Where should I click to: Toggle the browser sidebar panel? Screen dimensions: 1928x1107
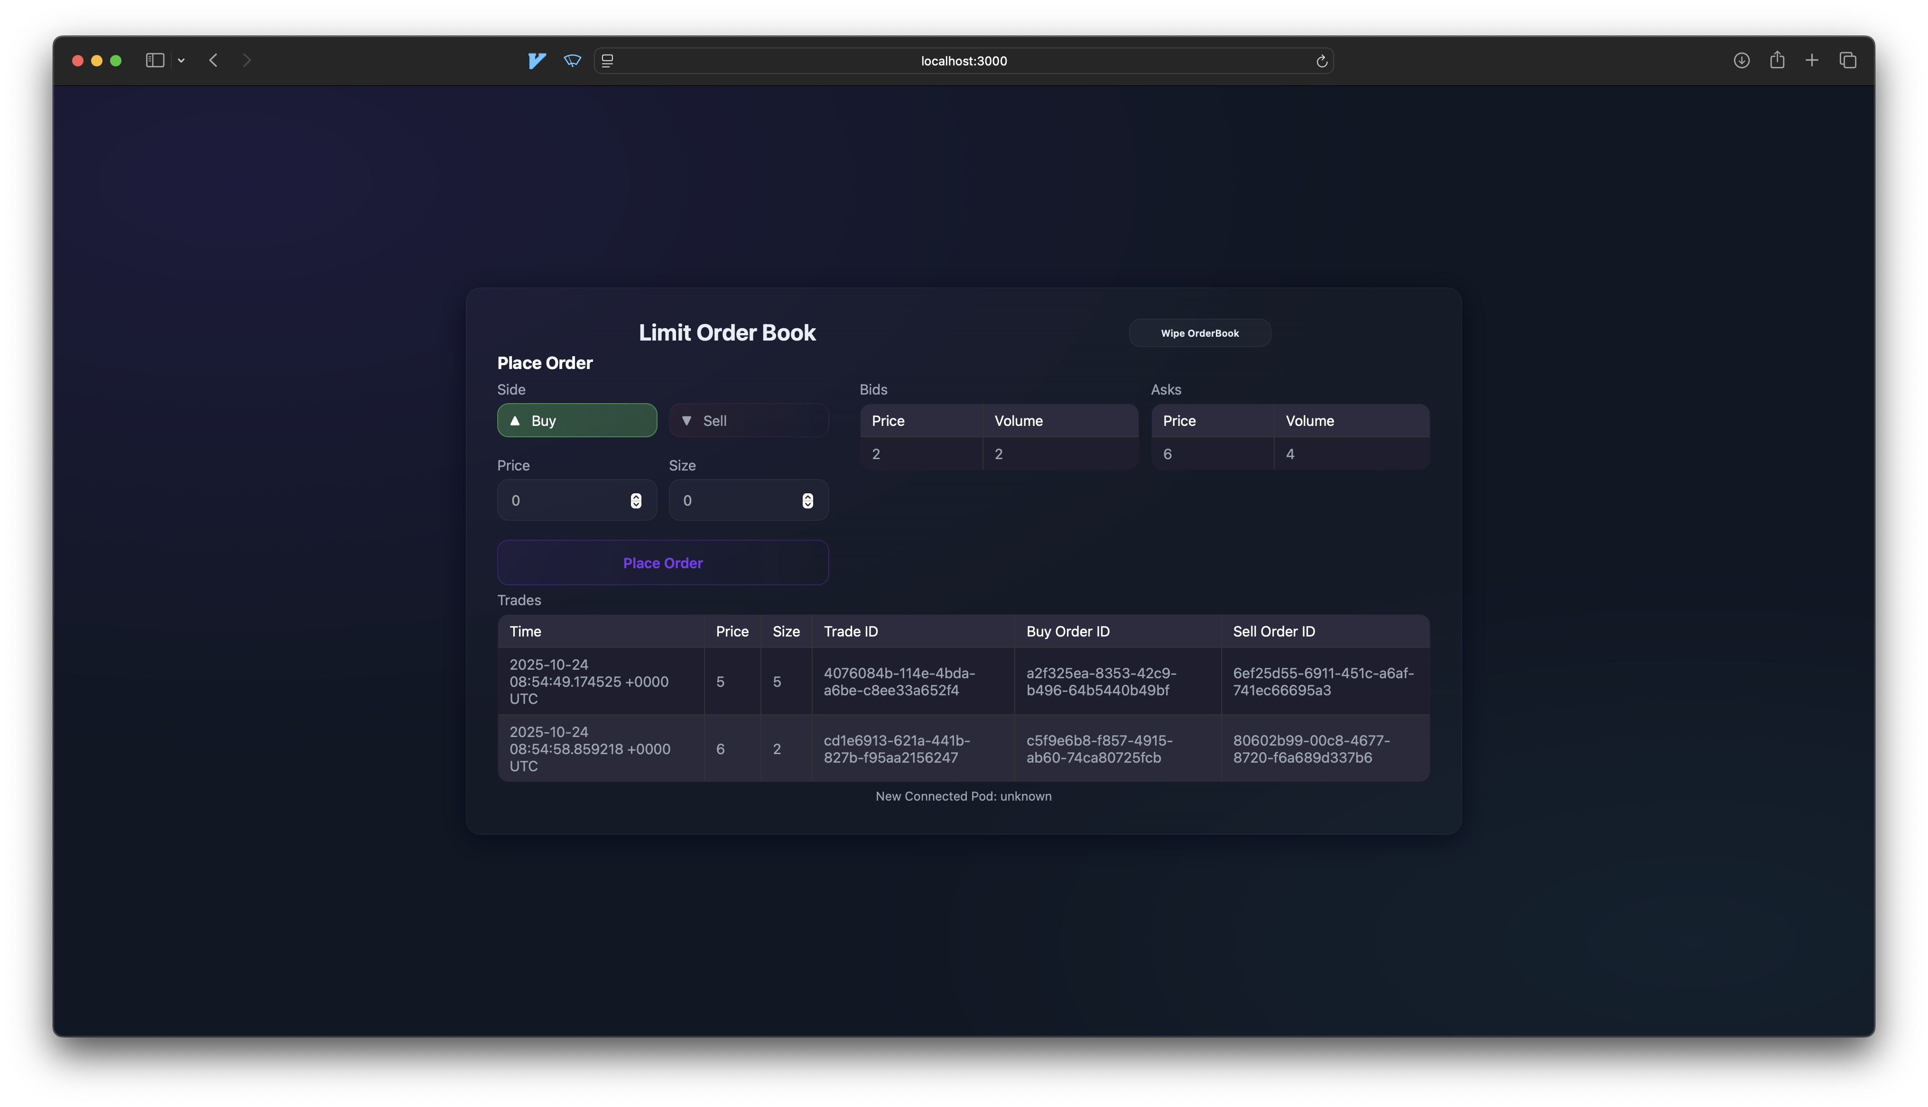[154, 60]
